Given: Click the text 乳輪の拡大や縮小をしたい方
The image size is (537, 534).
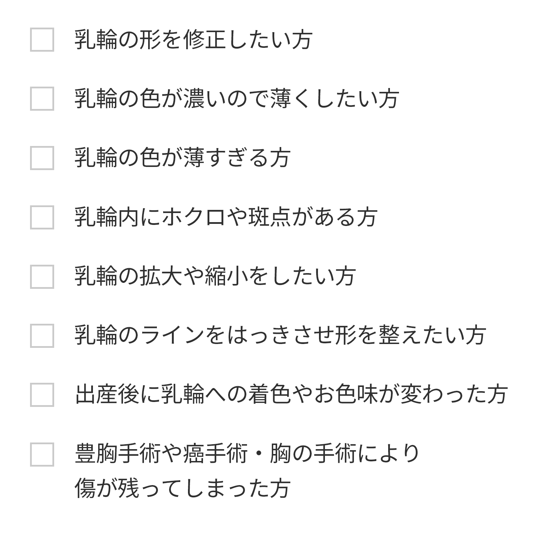Looking at the screenshot, I should point(215,277).
